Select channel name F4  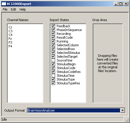10,46
